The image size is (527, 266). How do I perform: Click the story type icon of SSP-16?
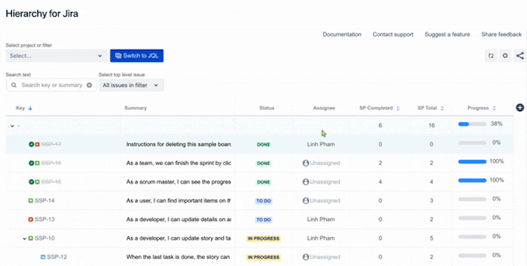(x=37, y=163)
